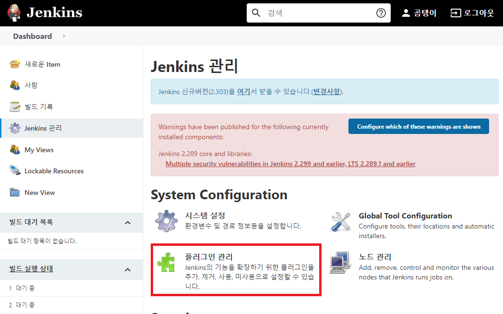503x314 pixels.
Task: Click the 새로운 Item box icon
Action: (x=15, y=64)
